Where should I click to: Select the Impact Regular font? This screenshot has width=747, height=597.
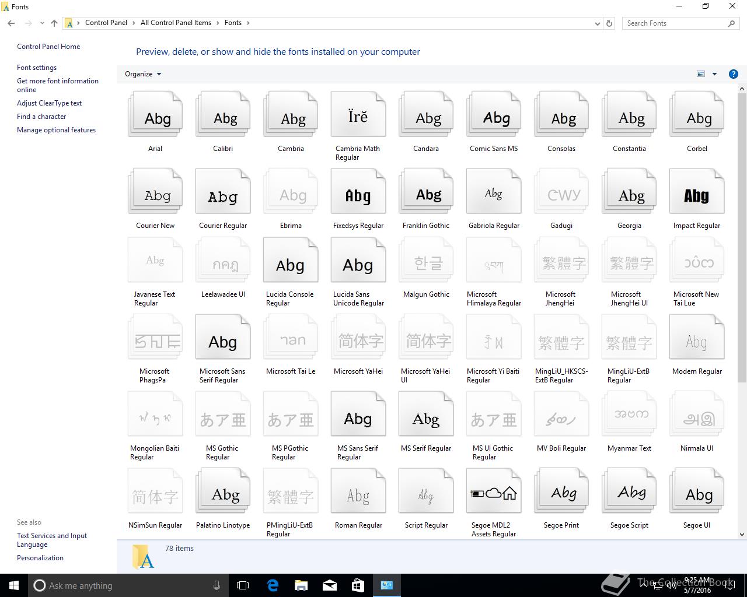click(697, 191)
